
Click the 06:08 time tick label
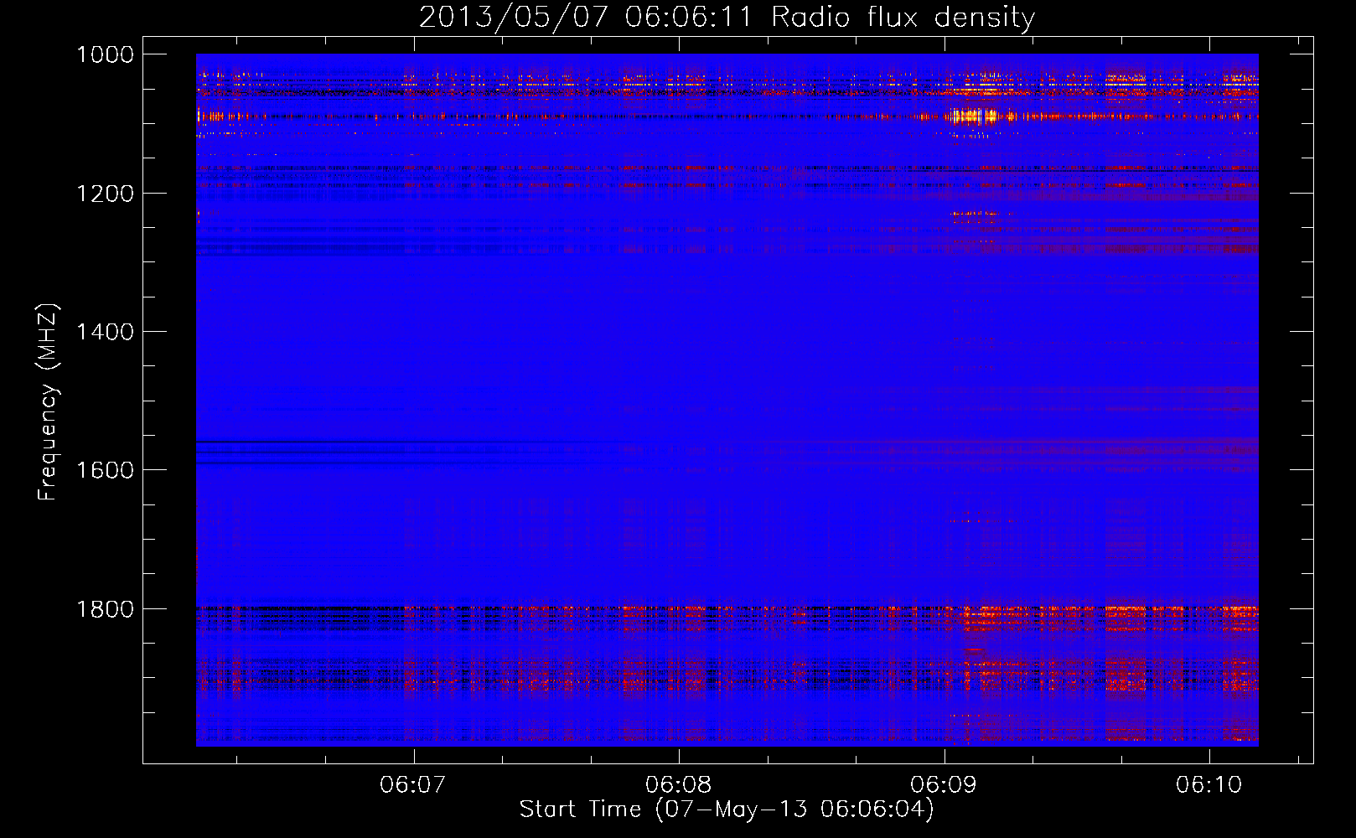pyautogui.click(x=679, y=784)
